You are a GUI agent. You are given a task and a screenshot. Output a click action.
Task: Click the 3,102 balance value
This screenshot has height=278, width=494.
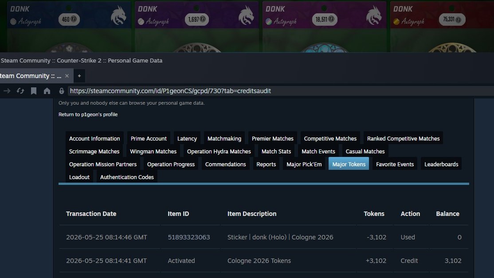pyautogui.click(x=453, y=261)
